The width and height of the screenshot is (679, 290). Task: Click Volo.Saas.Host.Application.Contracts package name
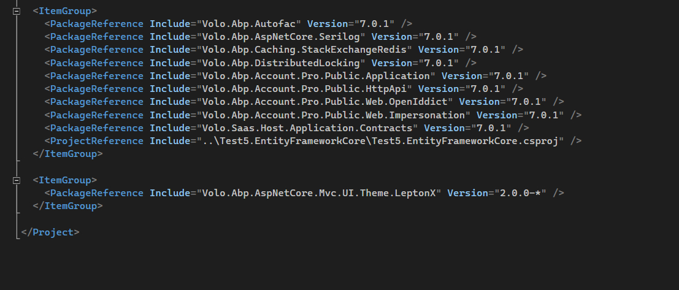coord(307,128)
